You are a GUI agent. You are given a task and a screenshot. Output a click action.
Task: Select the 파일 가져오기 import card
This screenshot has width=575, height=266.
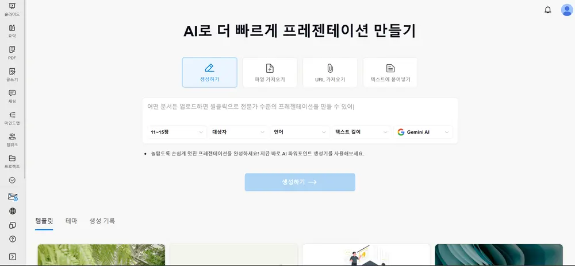(x=270, y=72)
